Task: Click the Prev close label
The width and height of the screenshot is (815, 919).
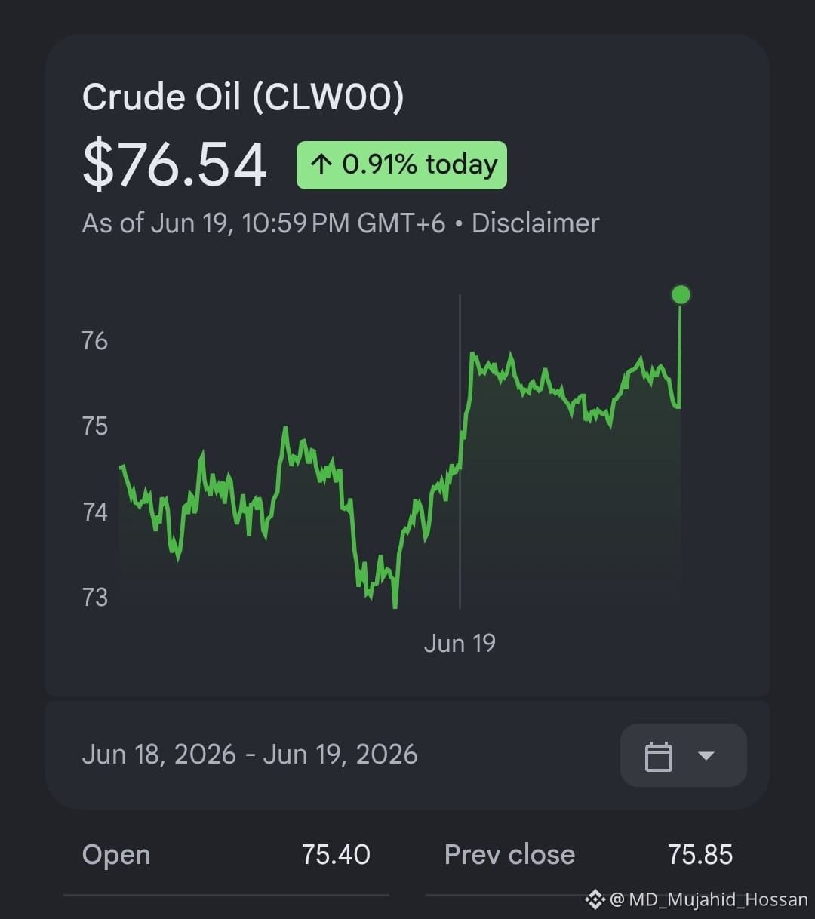Action: [509, 855]
